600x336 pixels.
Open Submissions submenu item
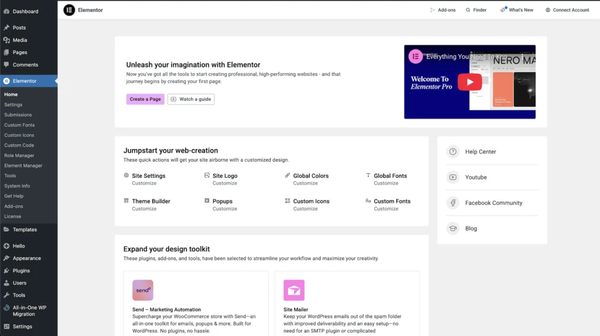pyautogui.click(x=18, y=114)
